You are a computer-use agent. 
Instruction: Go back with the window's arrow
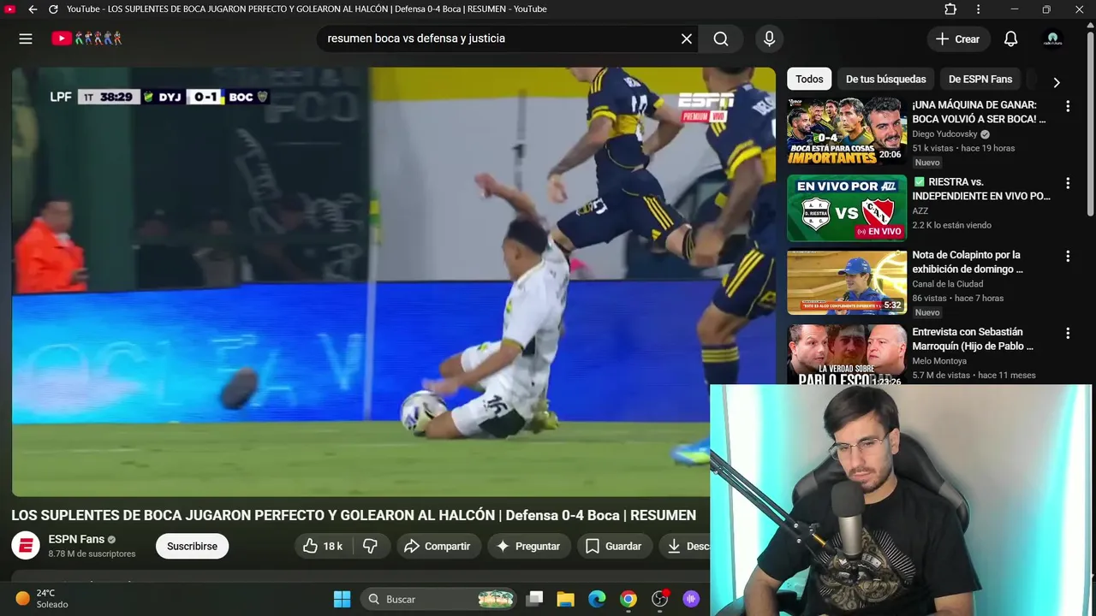[x=33, y=9]
